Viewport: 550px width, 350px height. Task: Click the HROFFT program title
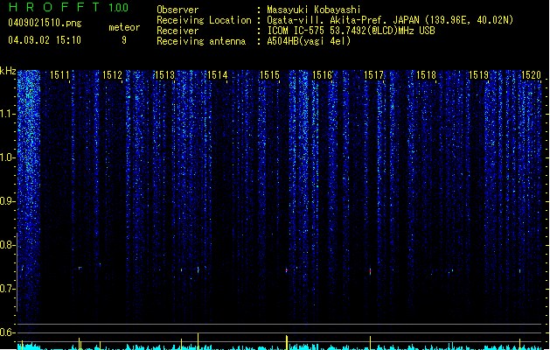coord(54,7)
